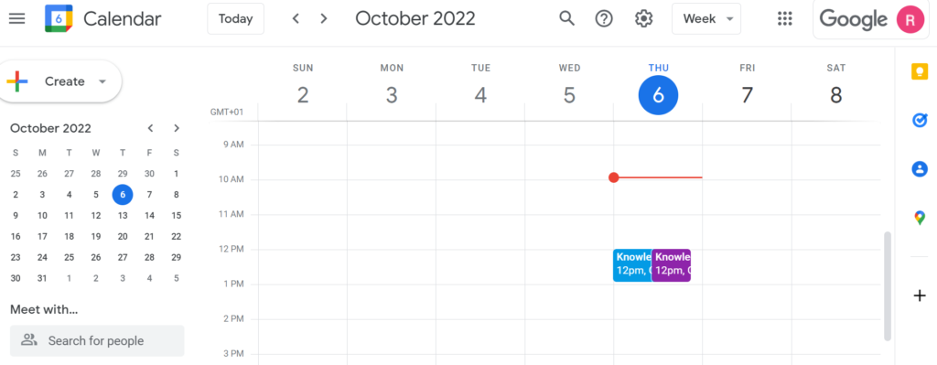Open the Google apps grid

coord(784,18)
